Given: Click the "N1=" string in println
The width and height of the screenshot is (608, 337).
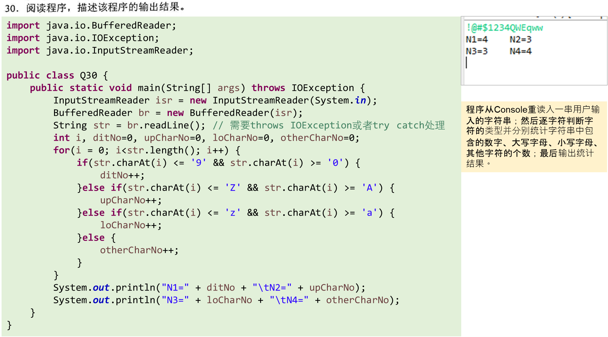Looking at the screenshot, I should click(x=175, y=288).
